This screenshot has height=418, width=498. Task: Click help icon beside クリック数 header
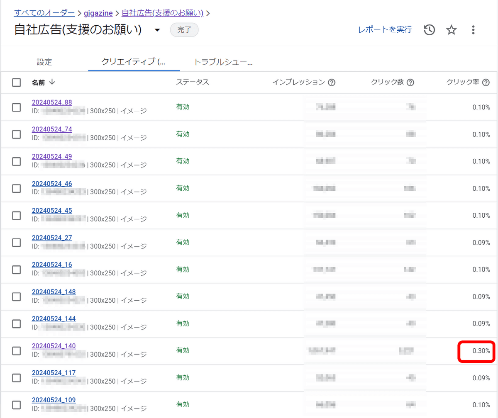[410, 83]
